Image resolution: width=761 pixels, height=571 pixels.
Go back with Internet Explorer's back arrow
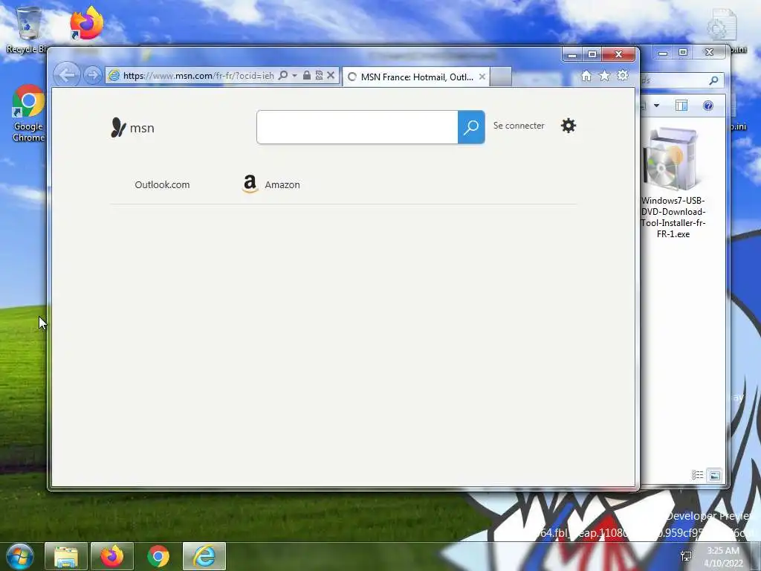pyautogui.click(x=66, y=75)
